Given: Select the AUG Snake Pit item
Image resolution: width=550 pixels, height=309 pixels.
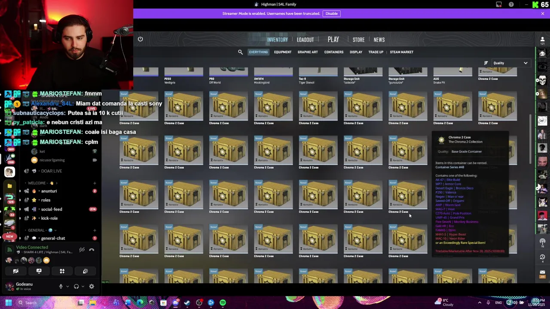Looking at the screenshot, I should pos(452,76).
